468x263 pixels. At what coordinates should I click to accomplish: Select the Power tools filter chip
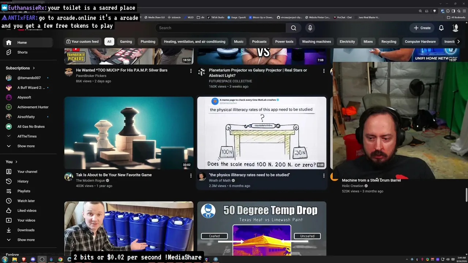click(x=284, y=42)
